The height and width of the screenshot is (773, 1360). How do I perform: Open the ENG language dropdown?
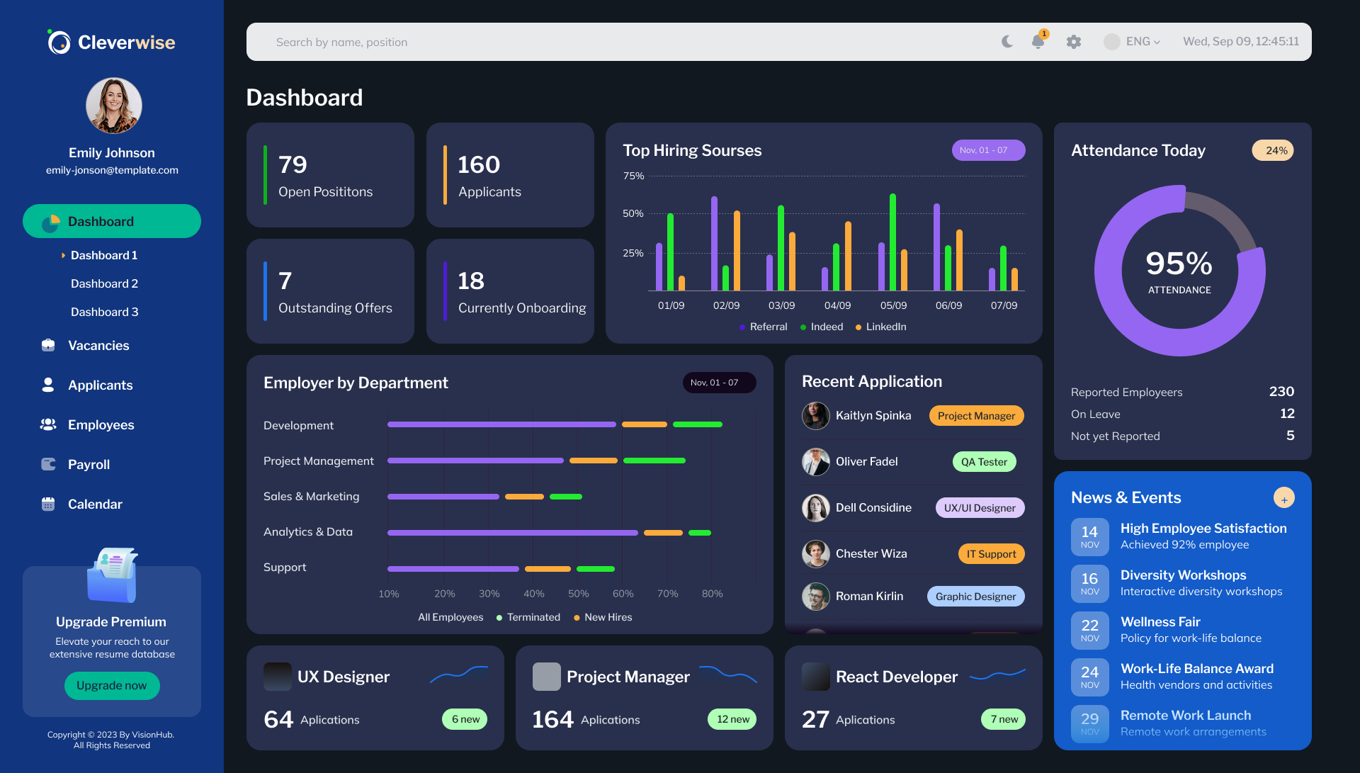1133,42
